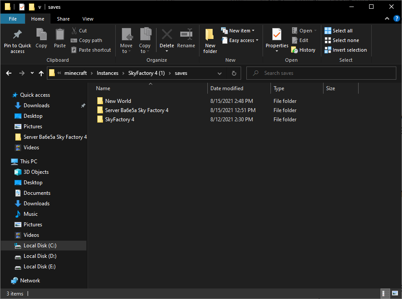The image size is (402, 299).
Task: Click Select all
Action: 338,31
